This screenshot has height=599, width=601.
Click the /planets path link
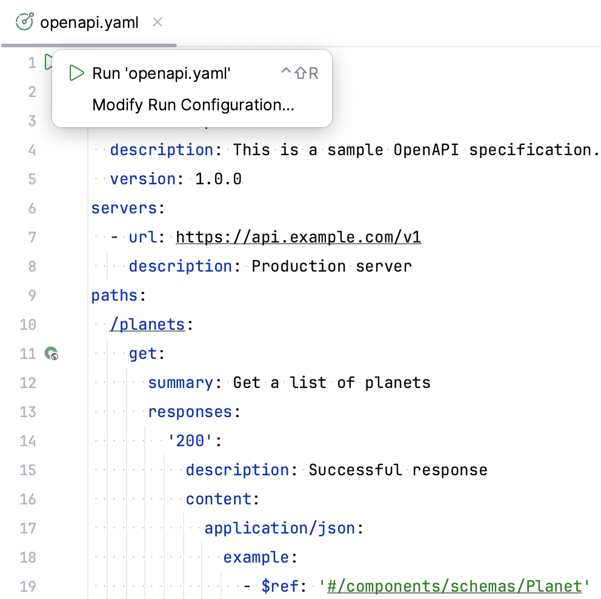click(x=147, y=324)
